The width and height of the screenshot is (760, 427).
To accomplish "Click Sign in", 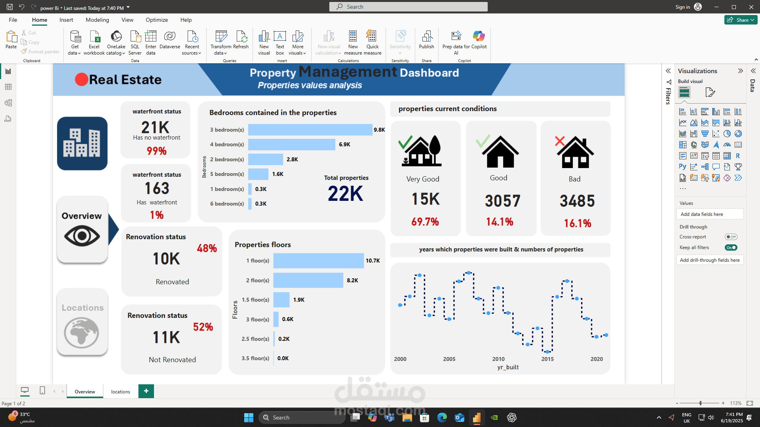I will click(x=682, y=7).
